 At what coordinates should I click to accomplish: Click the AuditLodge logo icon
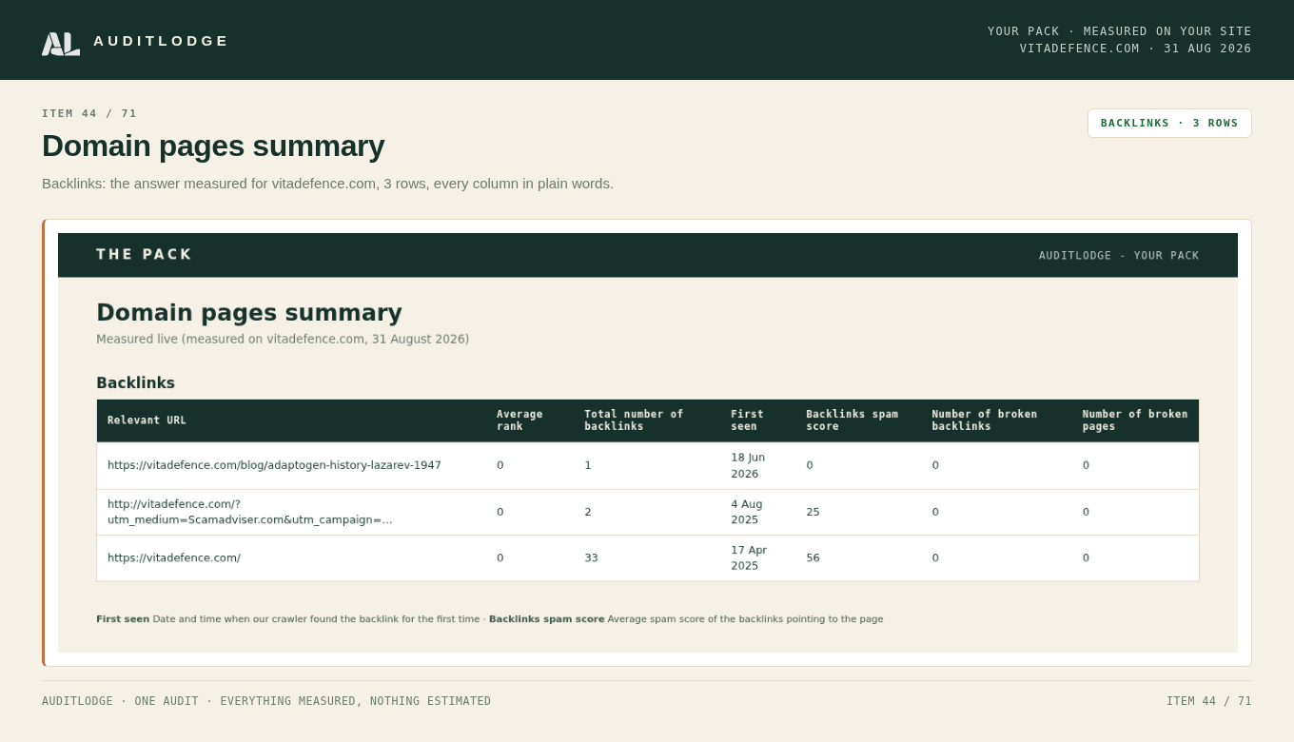click(x=61, y=43)
